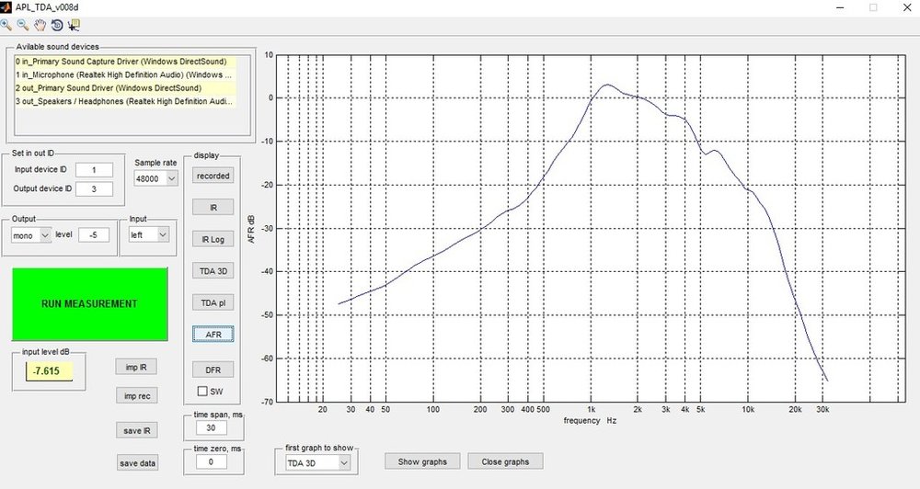The width and height of the screenshot is (920, 489).
Task: Open the Input left channel dropdown
Action: [x=149, y=234]
